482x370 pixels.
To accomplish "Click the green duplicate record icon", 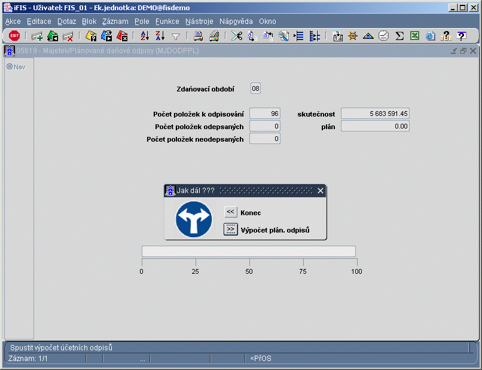I will [53, 36].
